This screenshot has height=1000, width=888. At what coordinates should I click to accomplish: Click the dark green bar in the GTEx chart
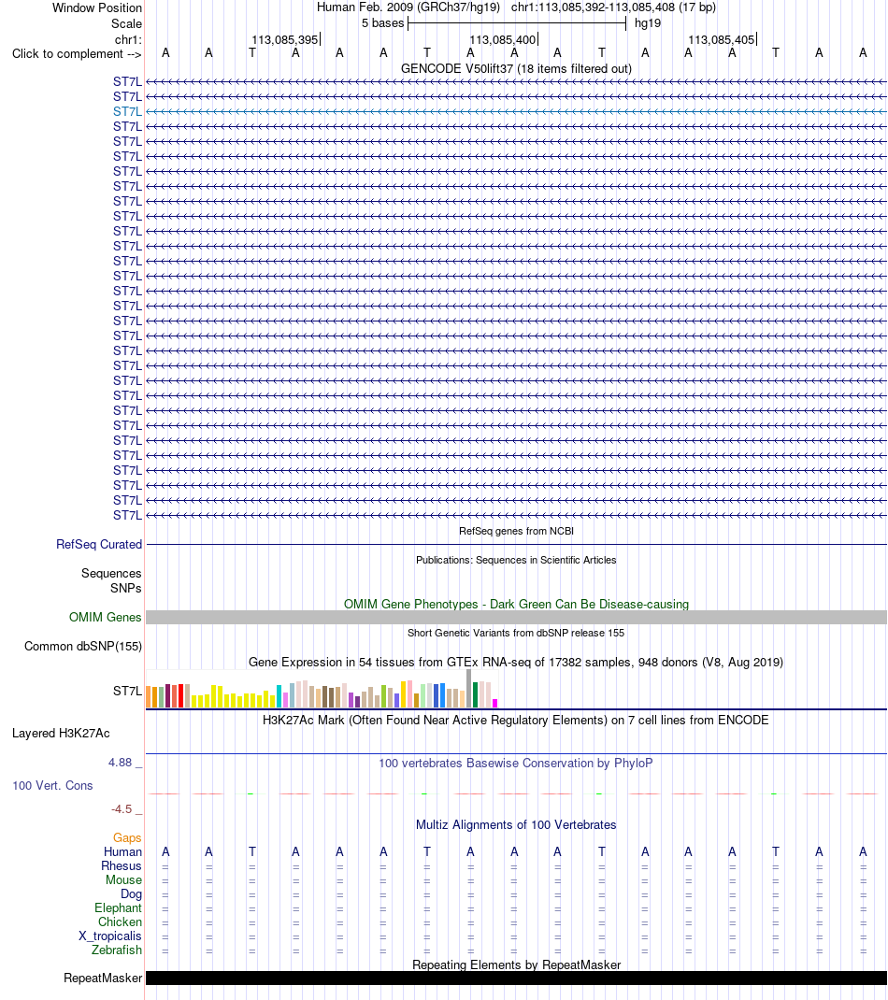click(475, 694)
